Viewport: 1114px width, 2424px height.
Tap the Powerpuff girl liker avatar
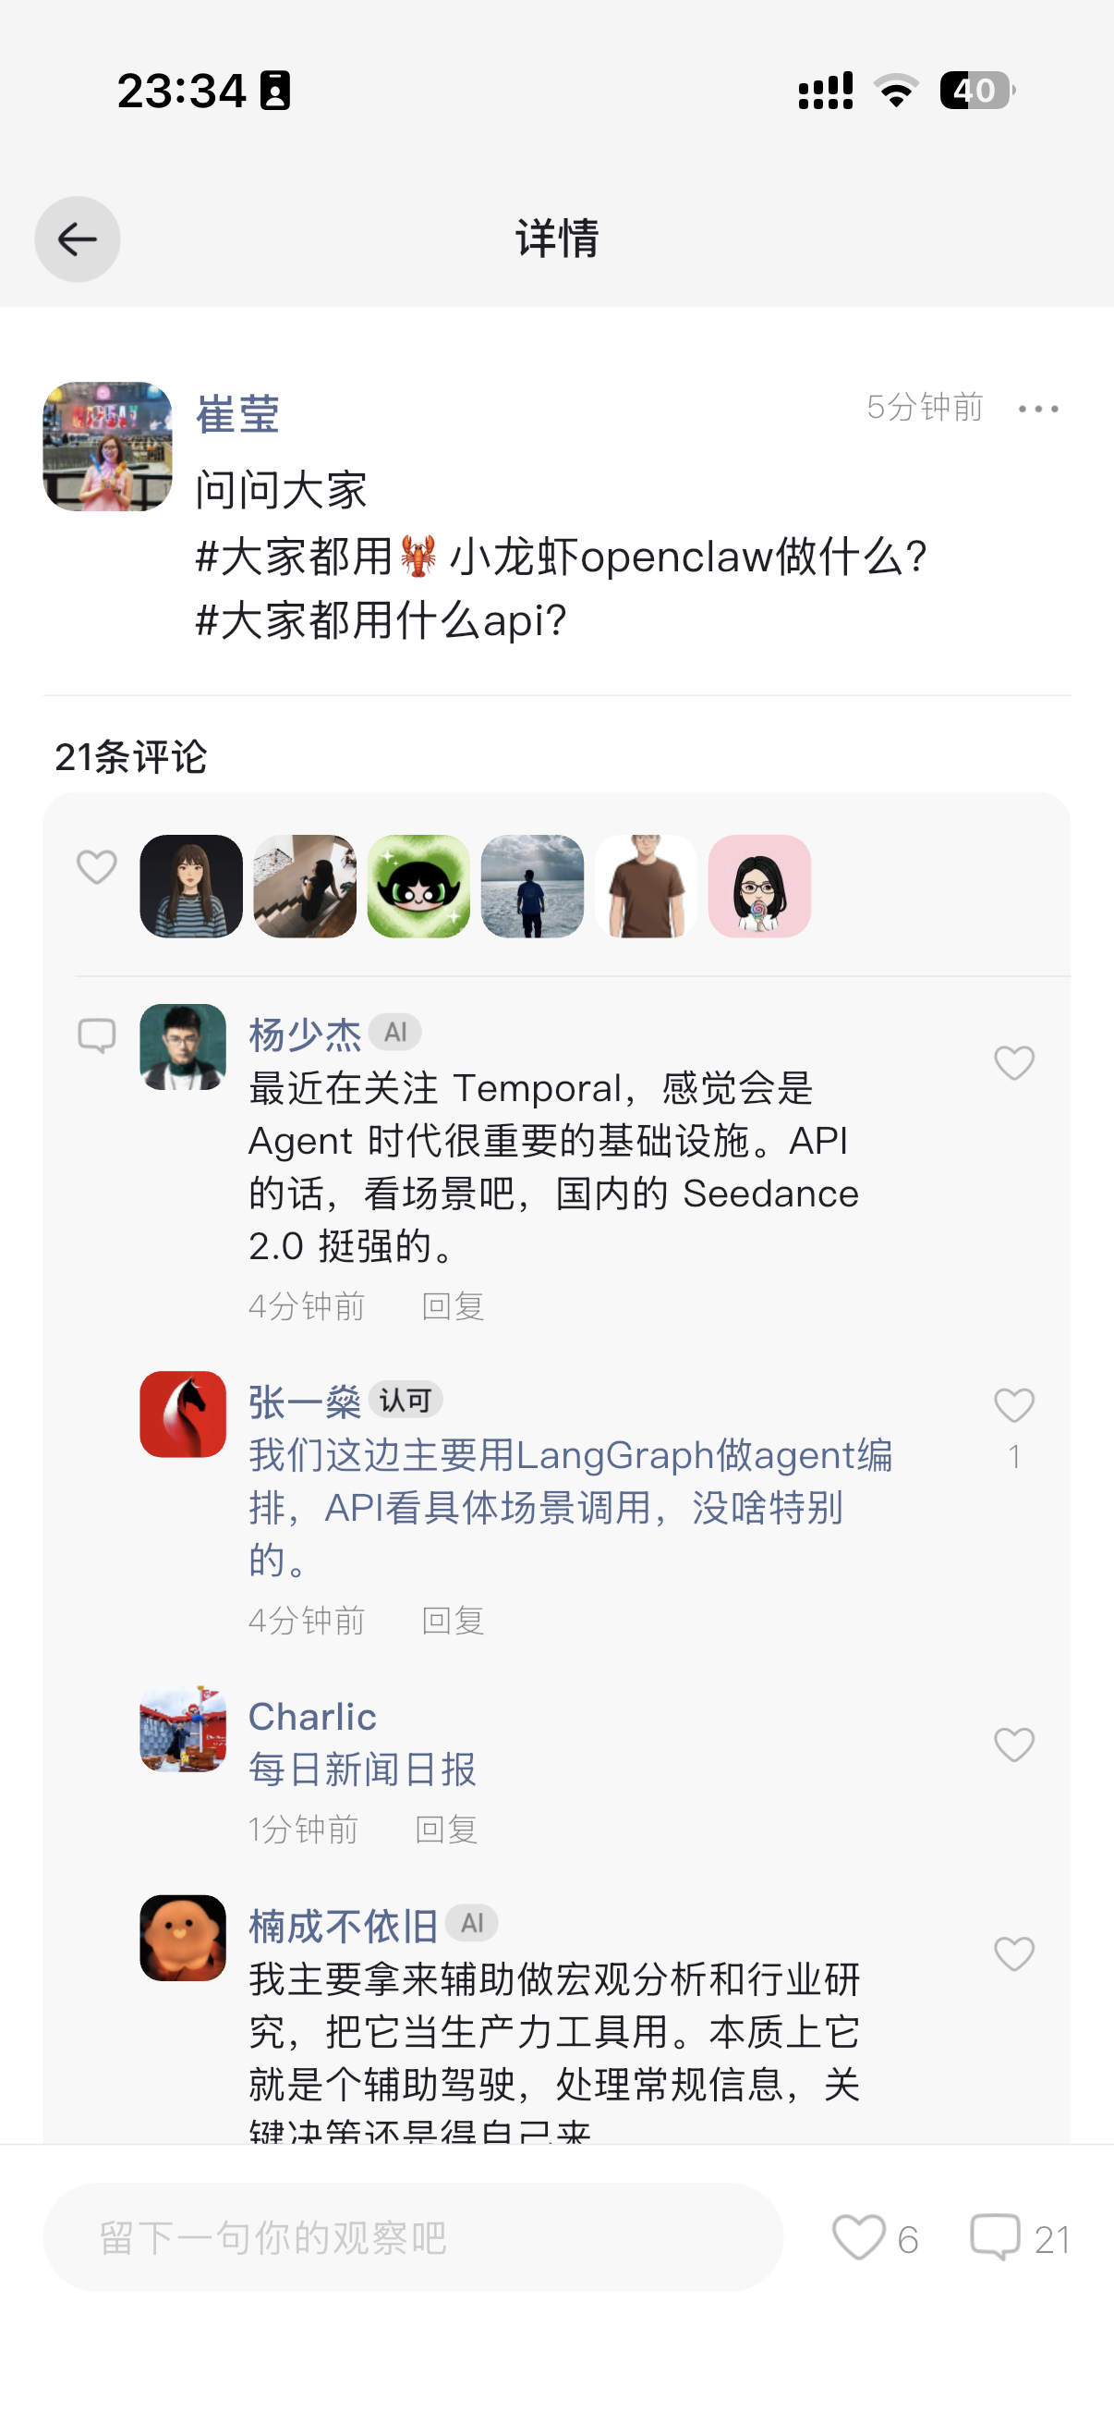point(418,886)
